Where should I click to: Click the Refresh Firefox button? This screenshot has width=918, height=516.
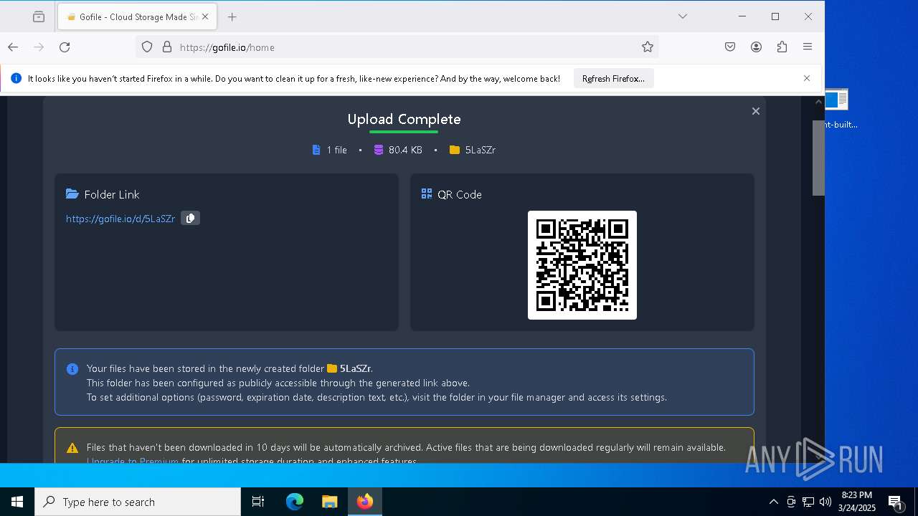(x=613, y=79)
